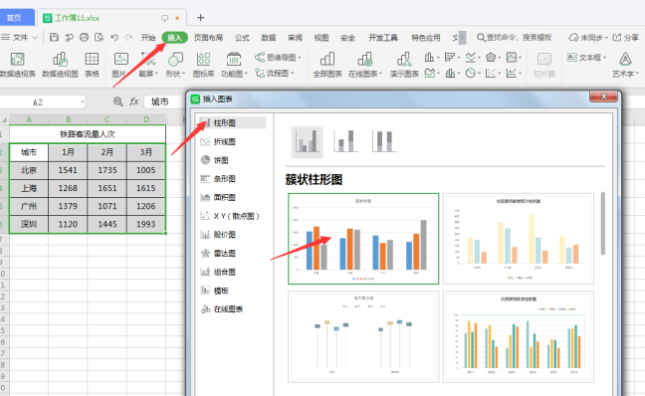Choose the teal and orange column template
The width and height of the screenshot is (645, 396).
pyautogui.click(x=519, y=336)
